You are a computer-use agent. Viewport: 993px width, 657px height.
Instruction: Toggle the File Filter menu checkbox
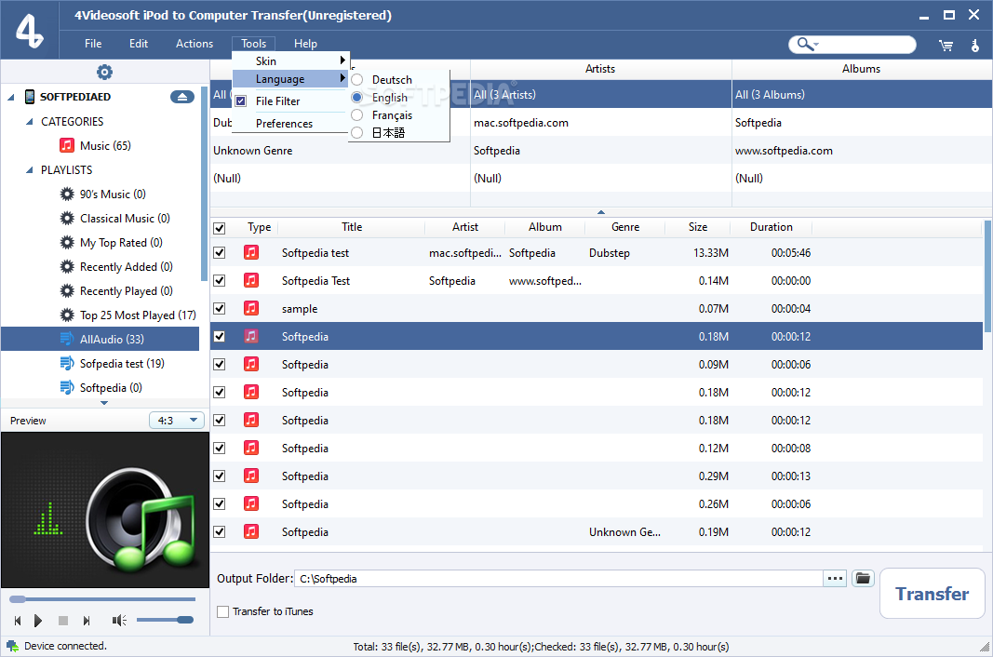click(241, 101)
